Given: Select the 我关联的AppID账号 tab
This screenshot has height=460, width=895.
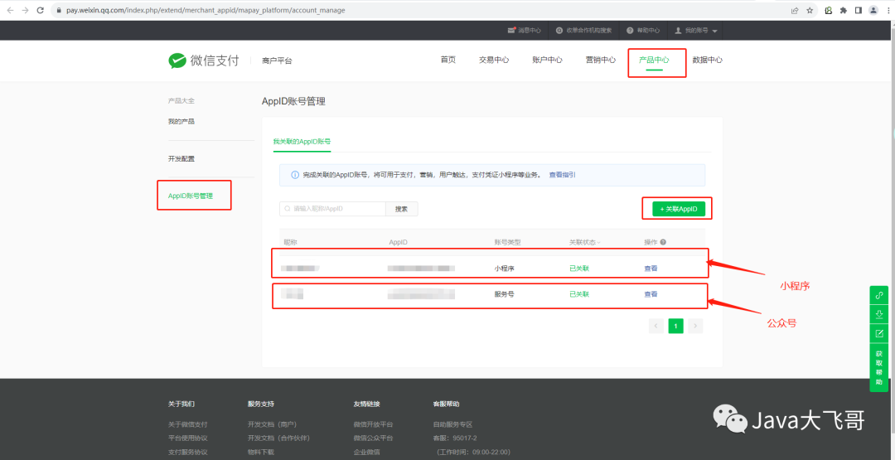Looking at the screenshot, I should point(302,142).
